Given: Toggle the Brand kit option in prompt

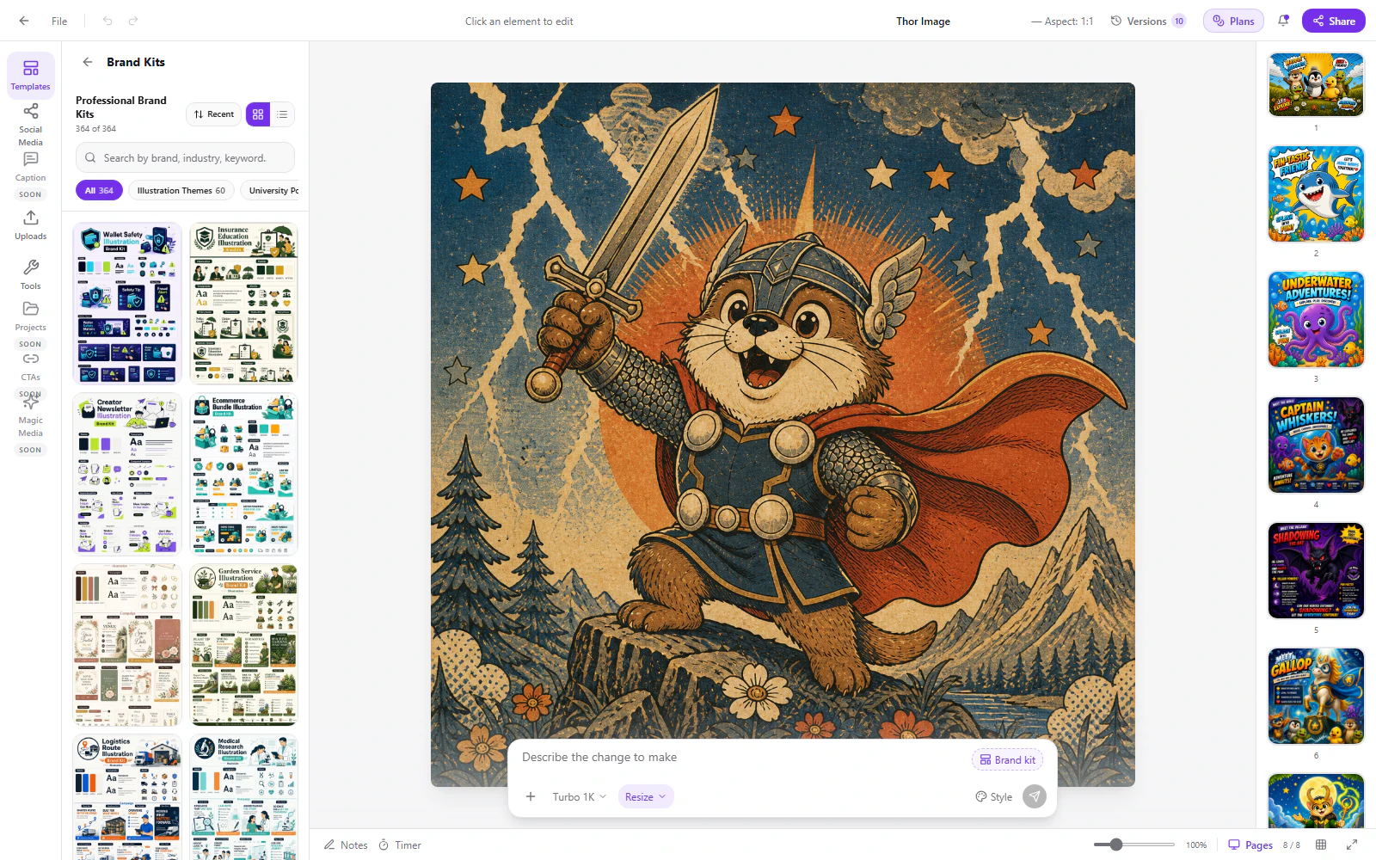Looking at the screenshot, I should coord(1007,759).
